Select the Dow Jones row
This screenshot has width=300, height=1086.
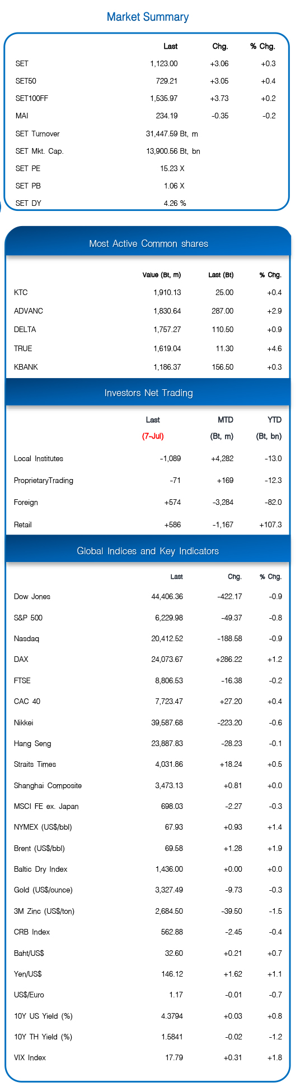(x=148, y=596)
